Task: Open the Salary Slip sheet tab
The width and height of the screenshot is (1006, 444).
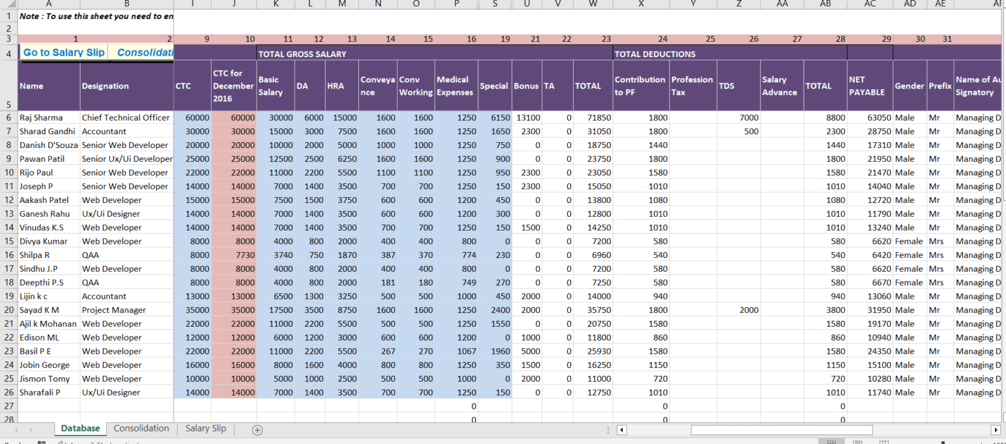Action: pyautogui.click(x=205, y=428)
